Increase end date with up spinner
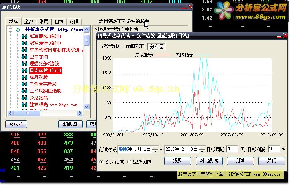The height and width of the screenshot is (185, 290). point(202,147)
